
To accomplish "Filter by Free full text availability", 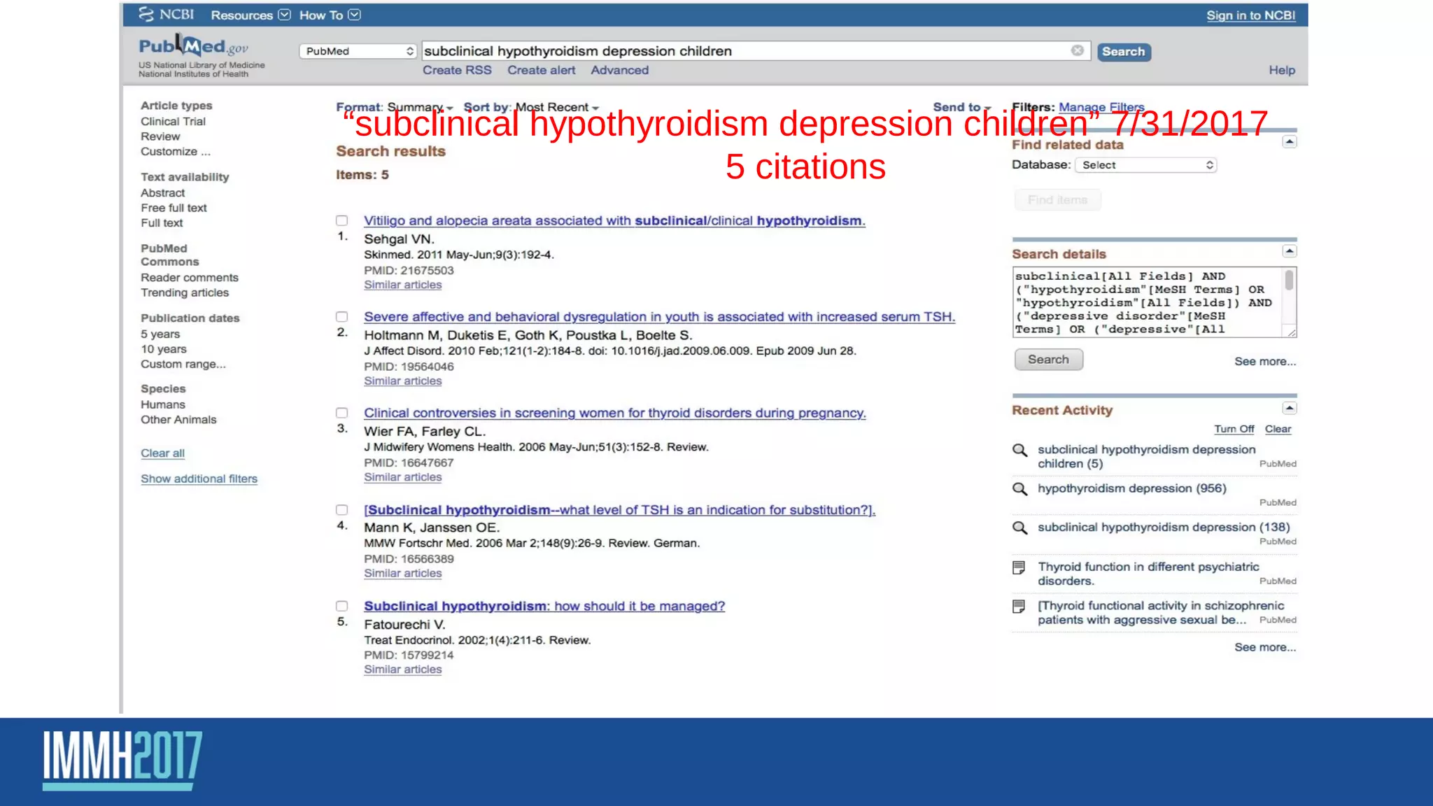I will coord(174,208).
